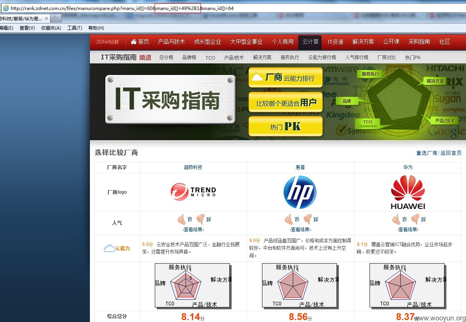
Task: Open 产品与技术 navigation item
Action: (x=171, y=42)
